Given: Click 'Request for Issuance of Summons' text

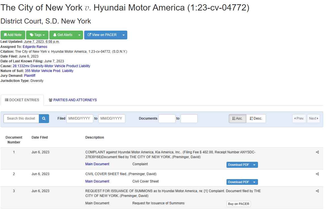Looking at the screenshot, I should coord(158,203).
